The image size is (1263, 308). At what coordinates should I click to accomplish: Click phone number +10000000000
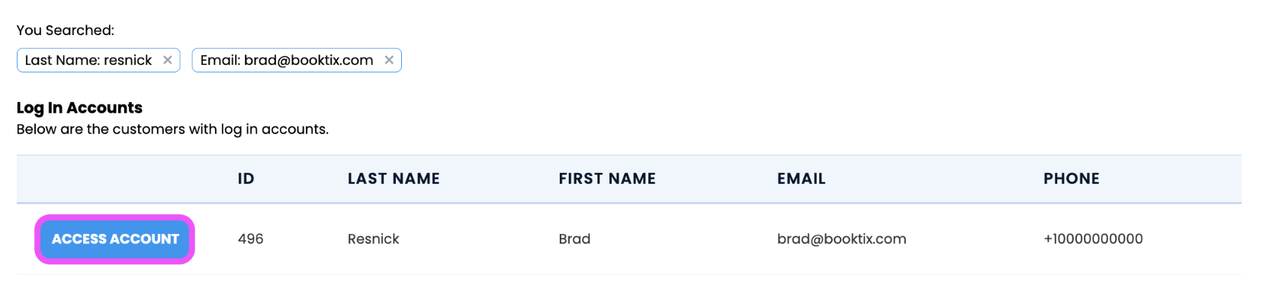click(x=1093, y=239)
